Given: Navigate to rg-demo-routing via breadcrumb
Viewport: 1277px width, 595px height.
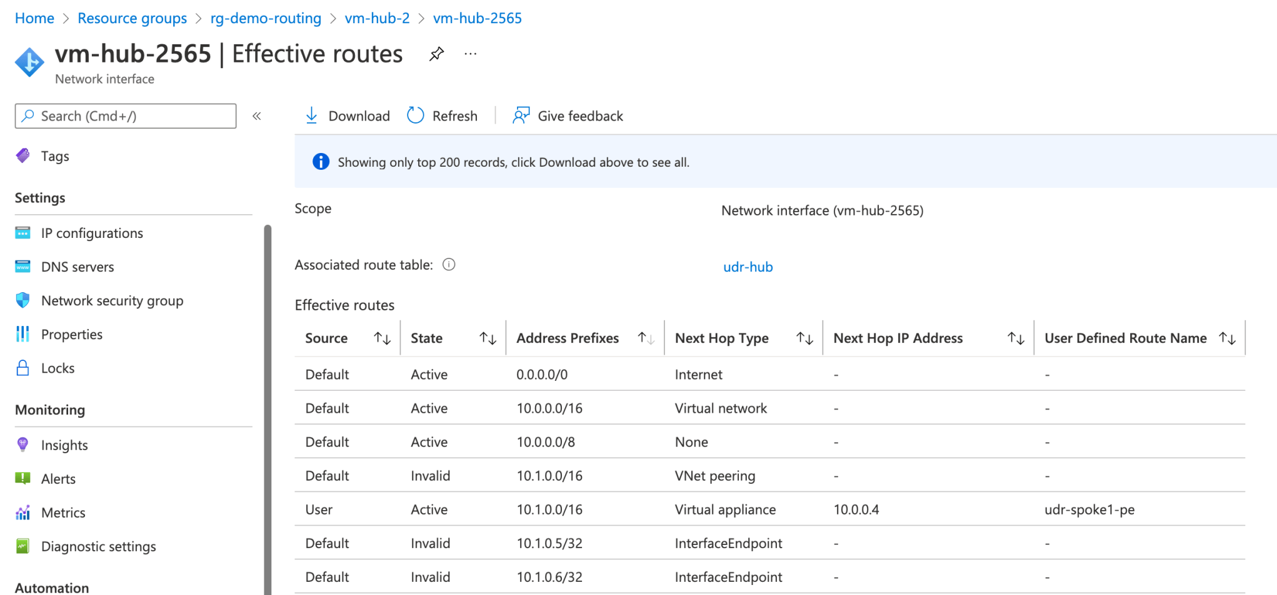Looking at the screenshot, I should coord(266,18).
